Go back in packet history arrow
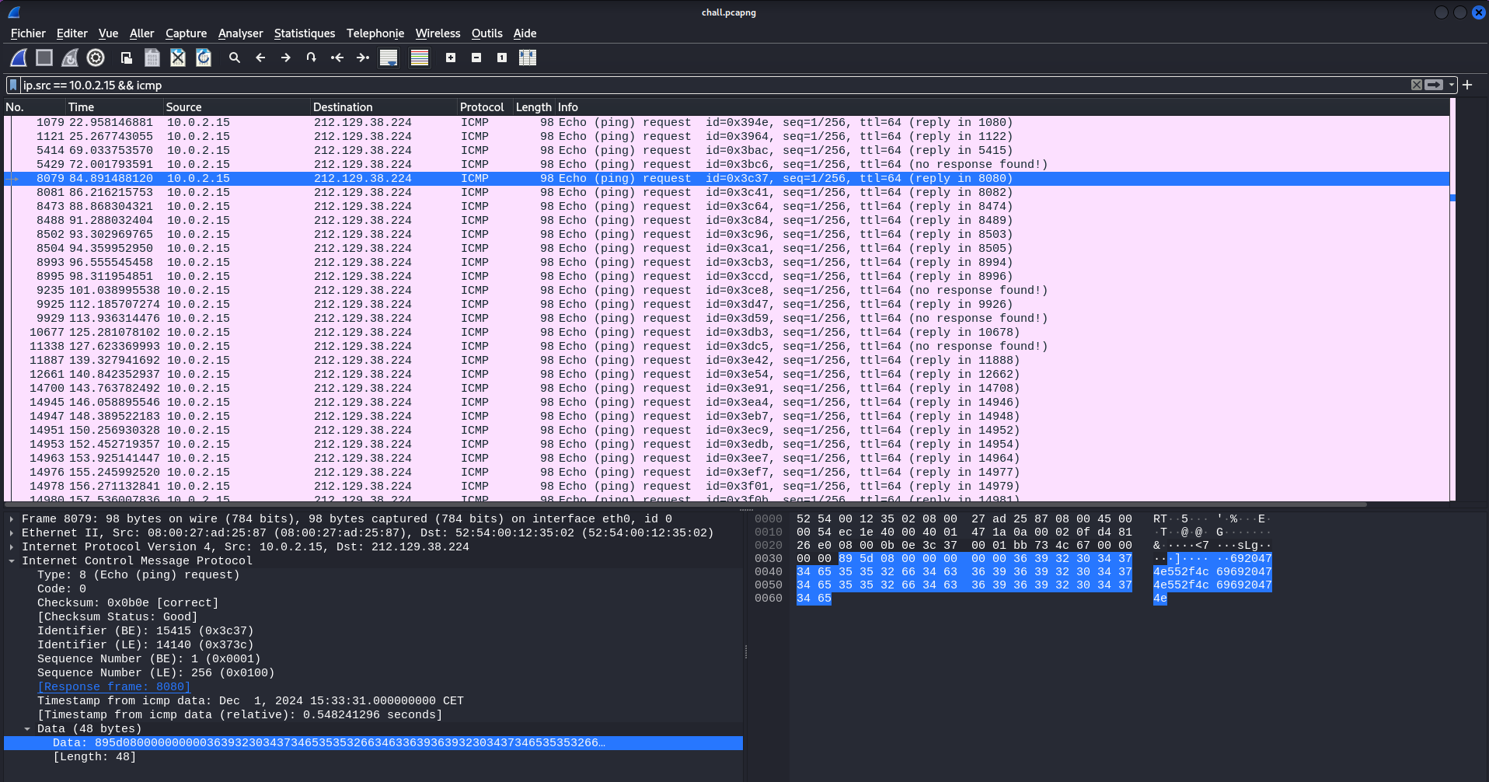The width and height of the screenshot is (1489, 782). coord(260,58)
